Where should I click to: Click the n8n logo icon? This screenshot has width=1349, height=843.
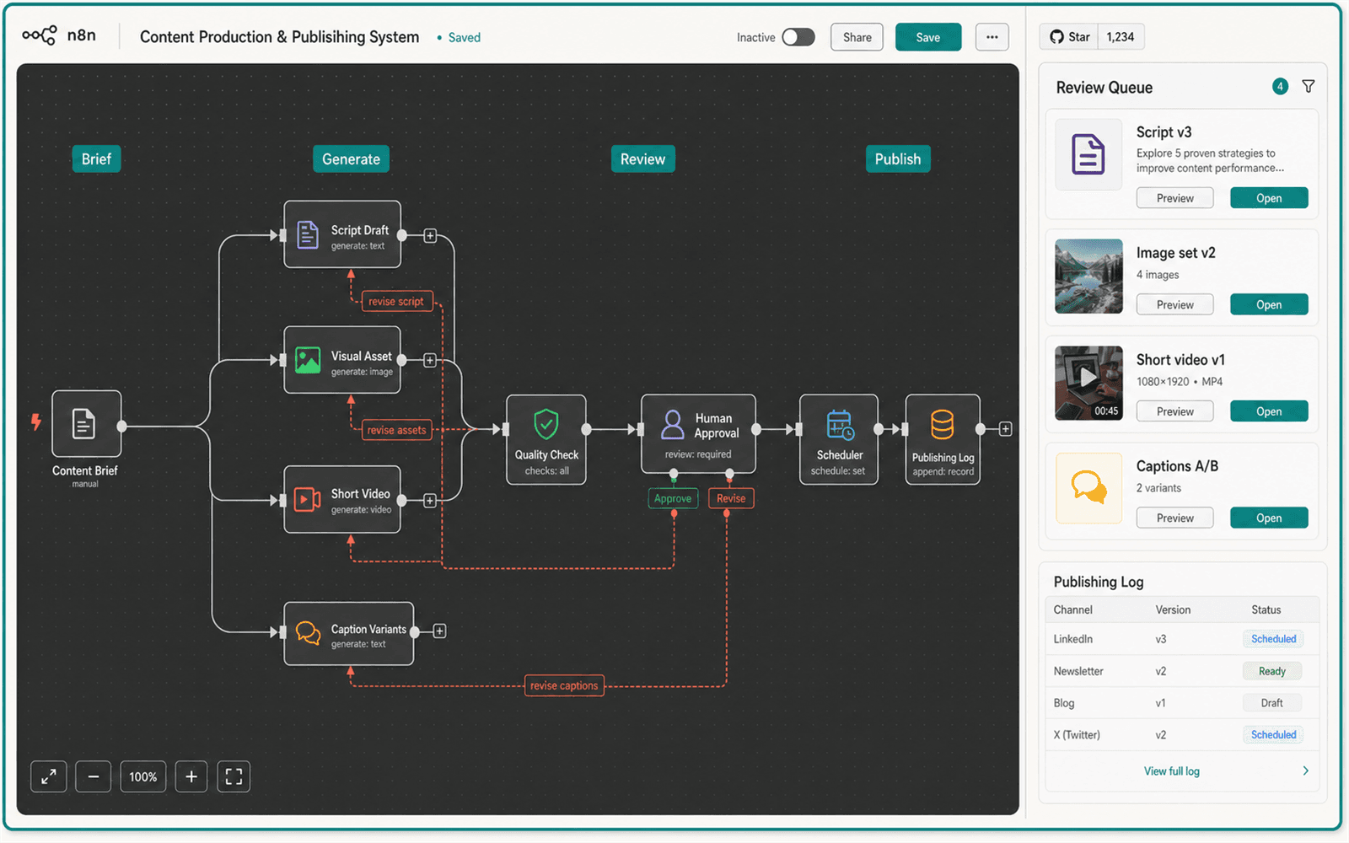(x=40, y=35)
